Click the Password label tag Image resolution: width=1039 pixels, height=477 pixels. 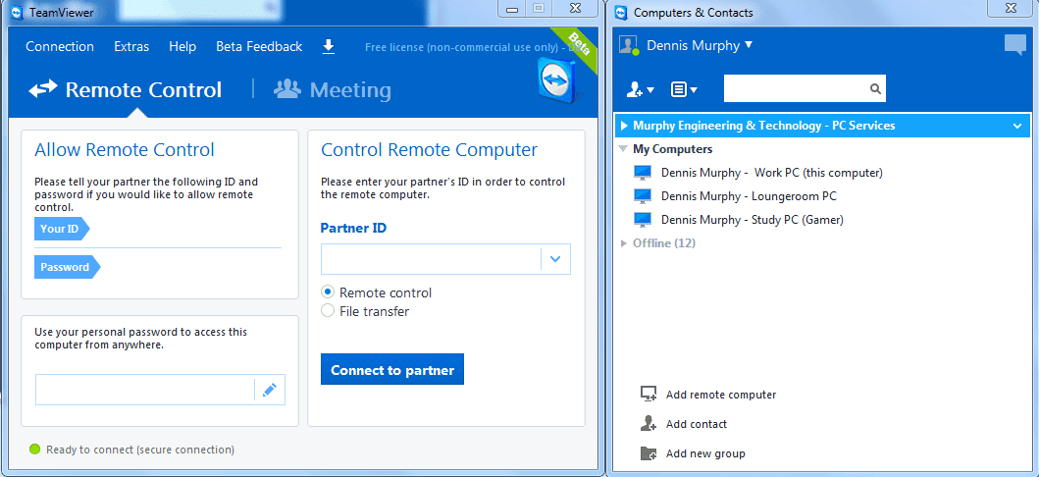pyautogui.click(x=67, y=267)
